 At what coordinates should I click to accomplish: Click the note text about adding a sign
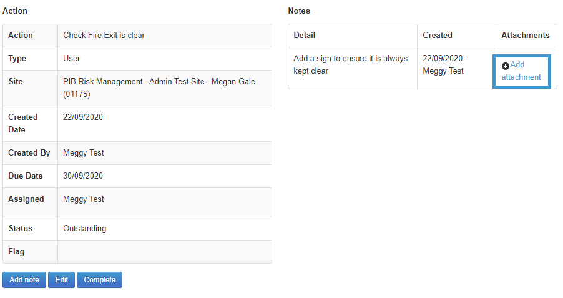[x=350, y=65]
